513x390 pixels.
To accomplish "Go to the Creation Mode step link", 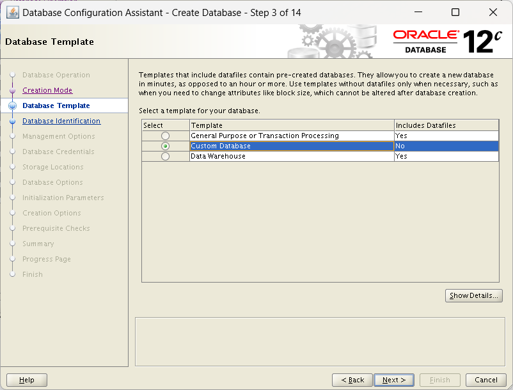I will [x=47, y=90].
